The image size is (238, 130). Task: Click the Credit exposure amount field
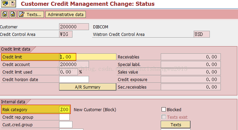pyautogui.click(x=191, y=79)
